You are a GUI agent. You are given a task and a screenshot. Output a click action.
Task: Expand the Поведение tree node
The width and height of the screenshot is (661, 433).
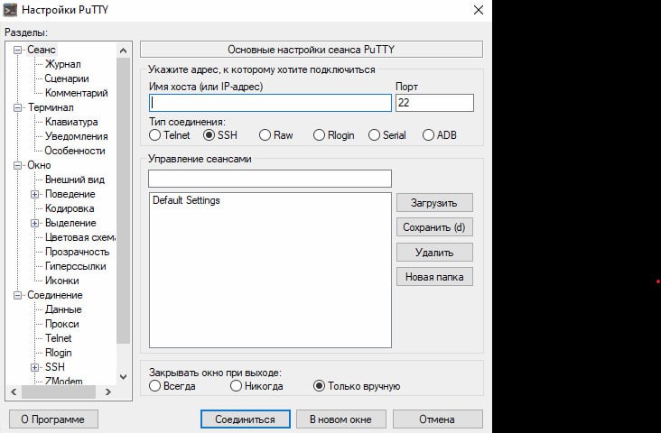(x=35, y=195)
